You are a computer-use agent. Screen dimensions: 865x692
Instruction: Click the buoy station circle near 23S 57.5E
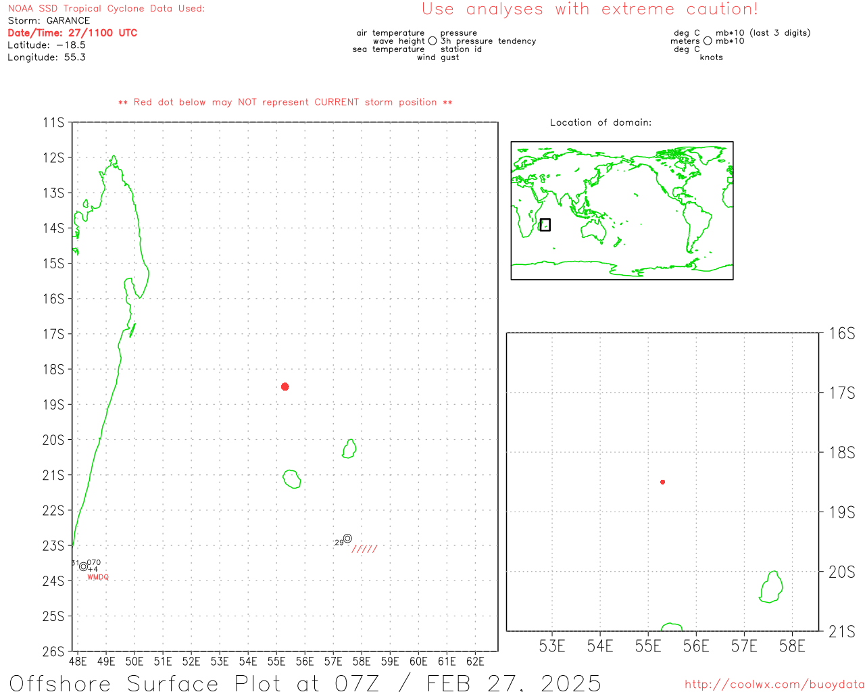tap(347, 539)
